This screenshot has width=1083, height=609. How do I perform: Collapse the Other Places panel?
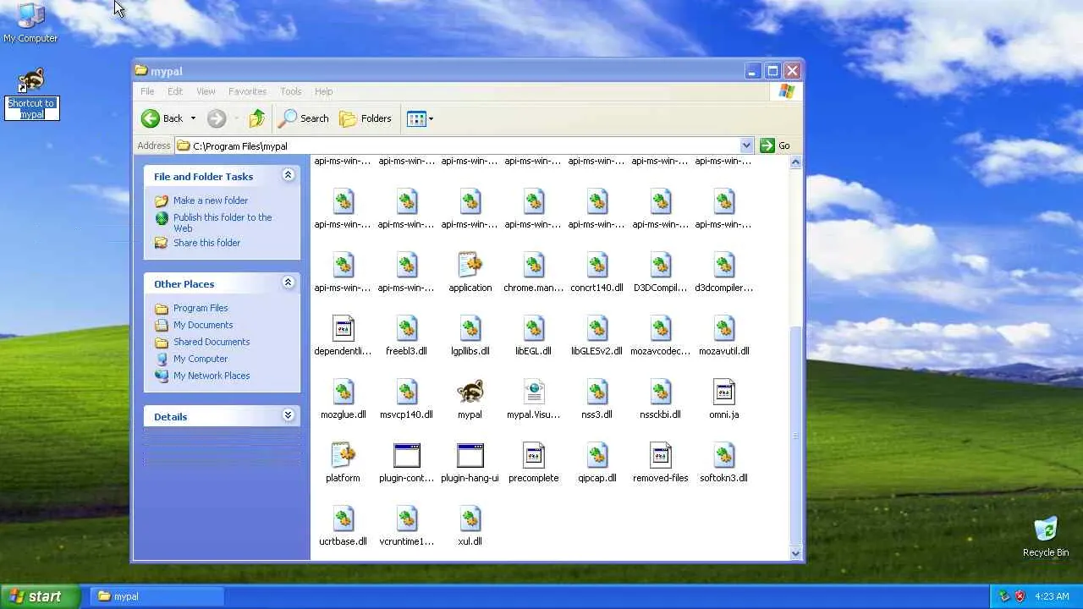(x=288, y=283)
